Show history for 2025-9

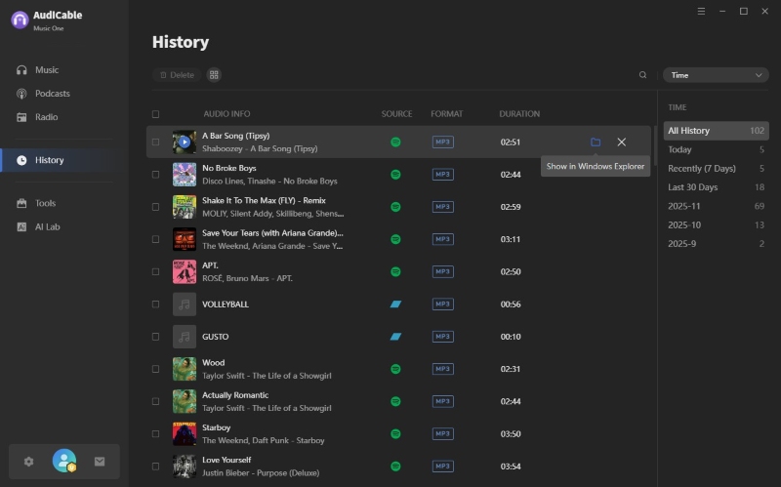click(716, 244)
